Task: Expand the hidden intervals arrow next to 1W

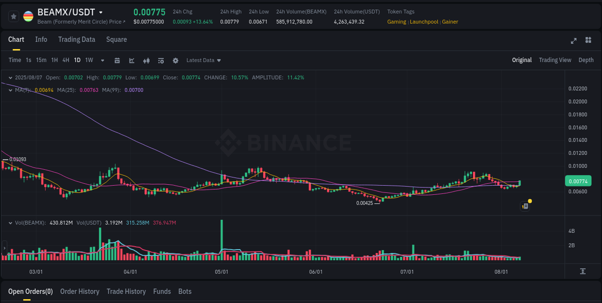Action: tap(102, 60)
